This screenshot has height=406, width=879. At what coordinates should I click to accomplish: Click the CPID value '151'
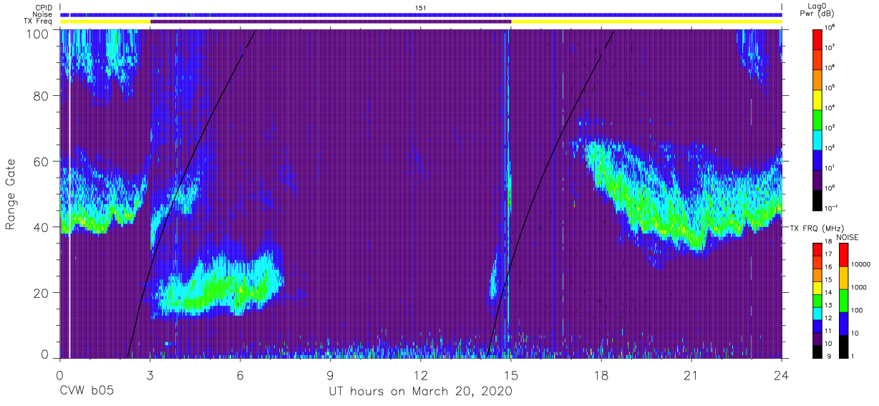pos(421,7)
